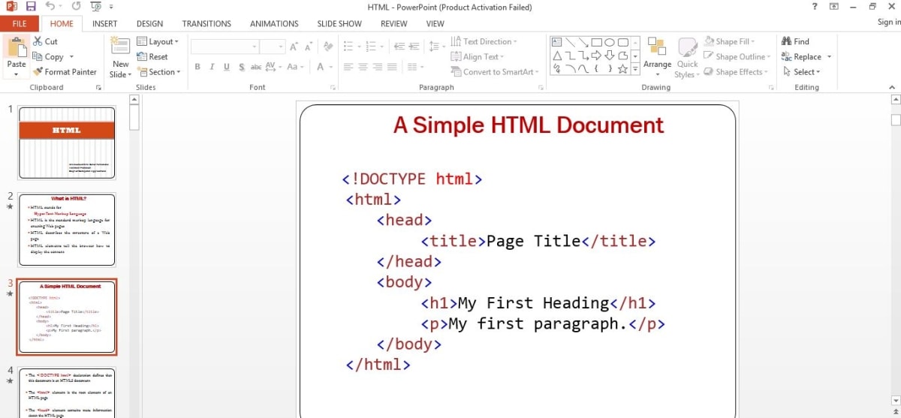Select the Text Box shape in gallery
Image resolution: width=901 pixels, height=418 pixels.
(x=557, y=42)
